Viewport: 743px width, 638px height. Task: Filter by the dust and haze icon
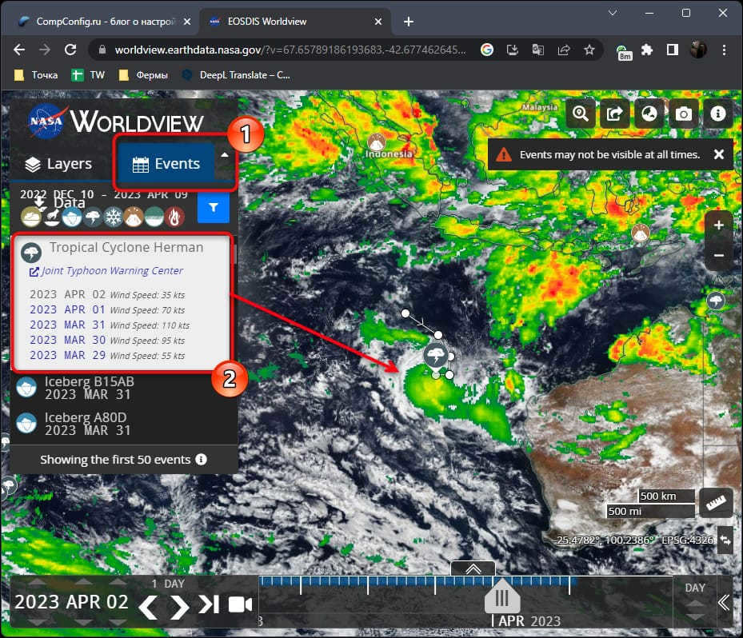[31, 217]
